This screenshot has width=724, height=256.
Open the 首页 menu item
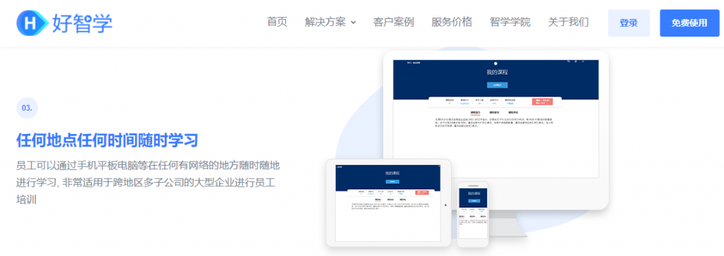tap(277, 22)
